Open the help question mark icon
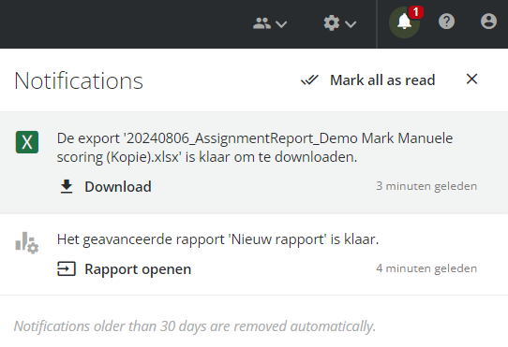Screen dimensions: 508x347 (x=446, y=22)
